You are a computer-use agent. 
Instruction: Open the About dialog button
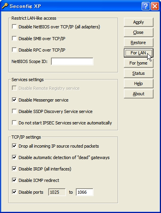139,94
